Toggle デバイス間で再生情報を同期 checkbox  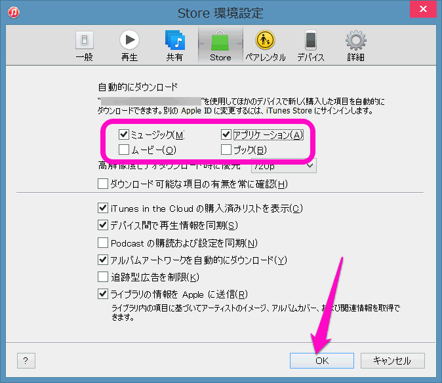pos(103,225)
